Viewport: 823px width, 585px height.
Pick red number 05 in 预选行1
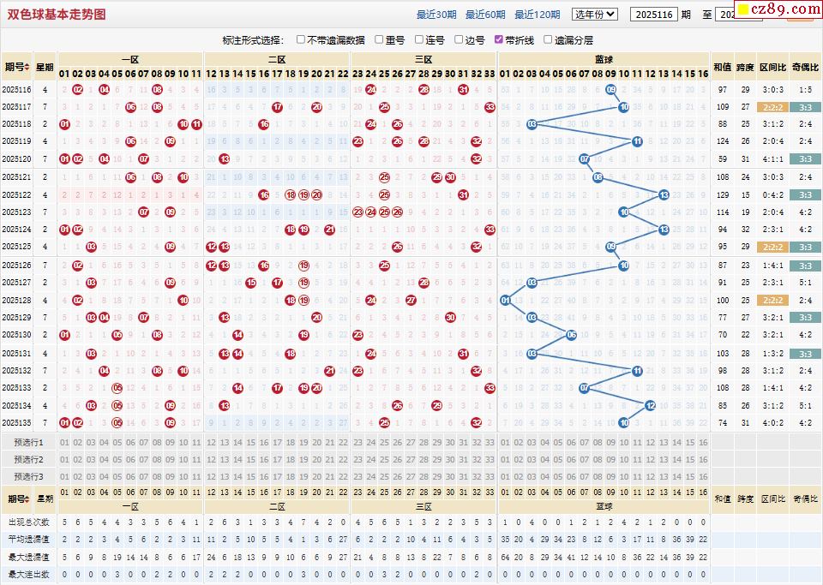click(117, 443)
